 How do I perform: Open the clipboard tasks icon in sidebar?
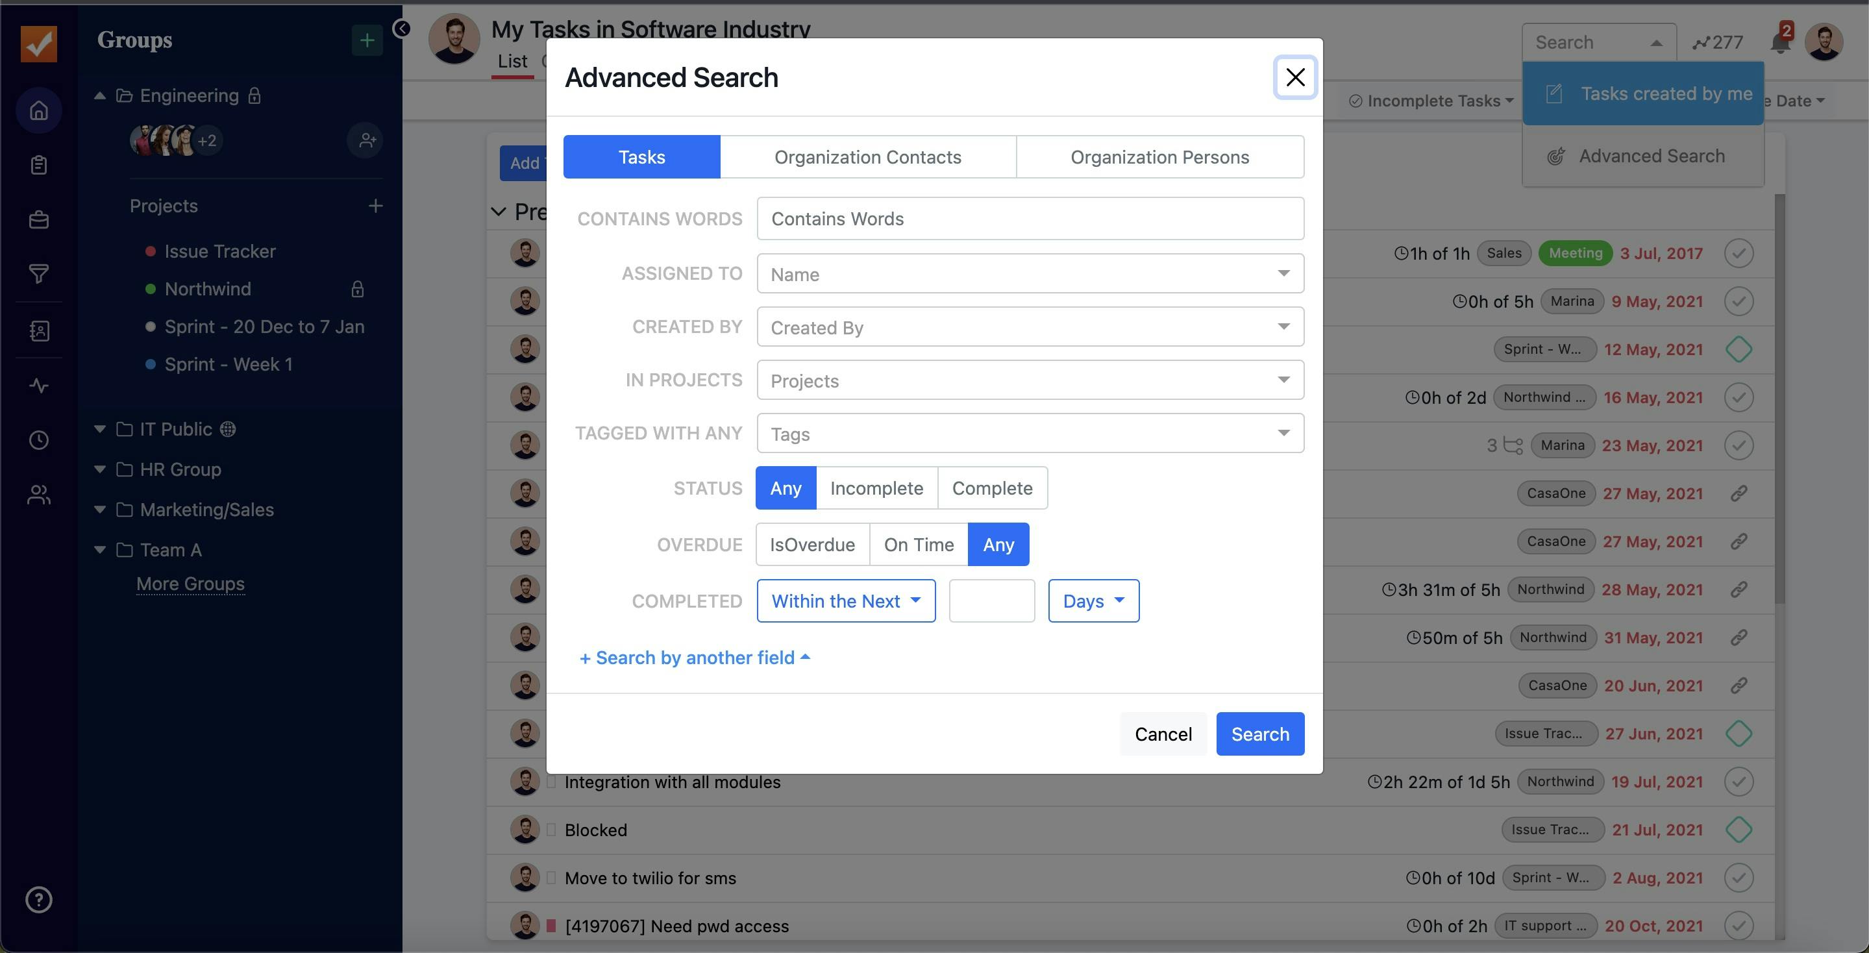(x=39, y=166)
